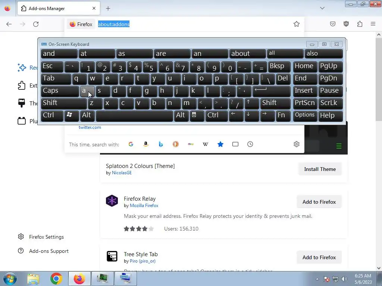Click the Firefox identity badge in address bar

tap(81, 24)
